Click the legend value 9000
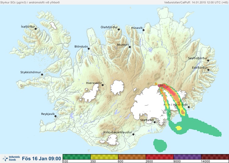The height and width of the screenshot is (163, 229). pyautogui.click(x=177, y=161)
